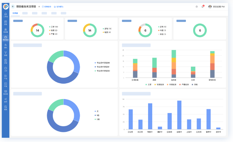
Task: Toggle the favorite star beside the page title
Action: pyautogui.click(x=39, y=7)
